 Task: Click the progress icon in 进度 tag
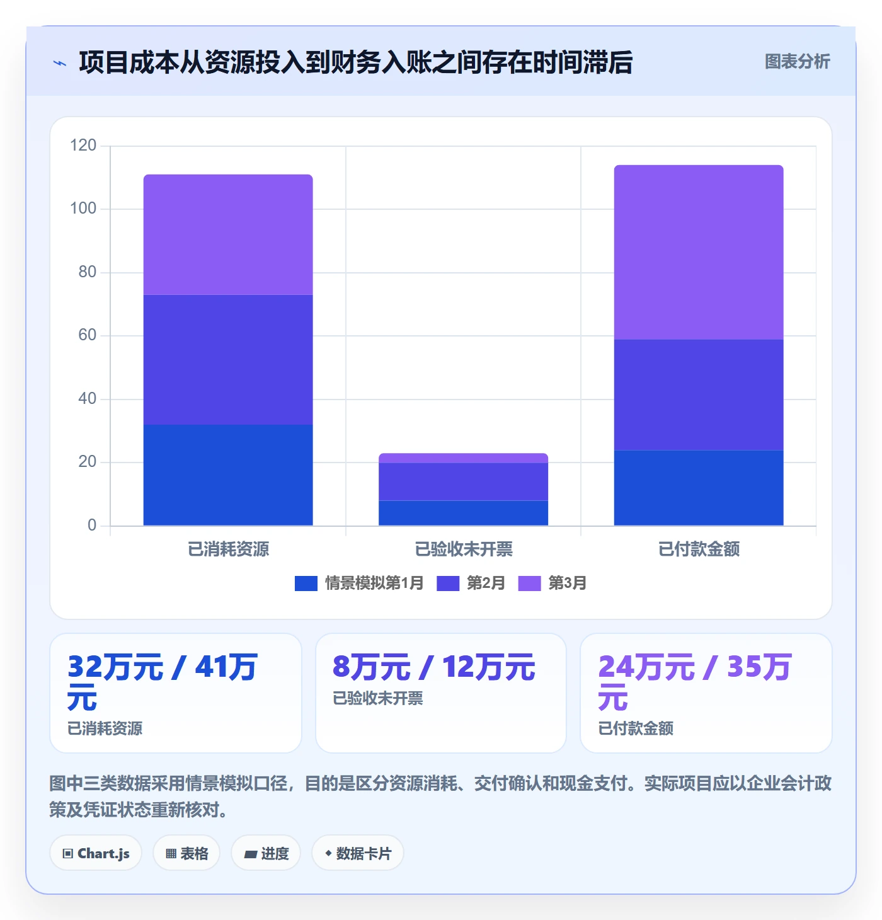[x=250, y=854]
